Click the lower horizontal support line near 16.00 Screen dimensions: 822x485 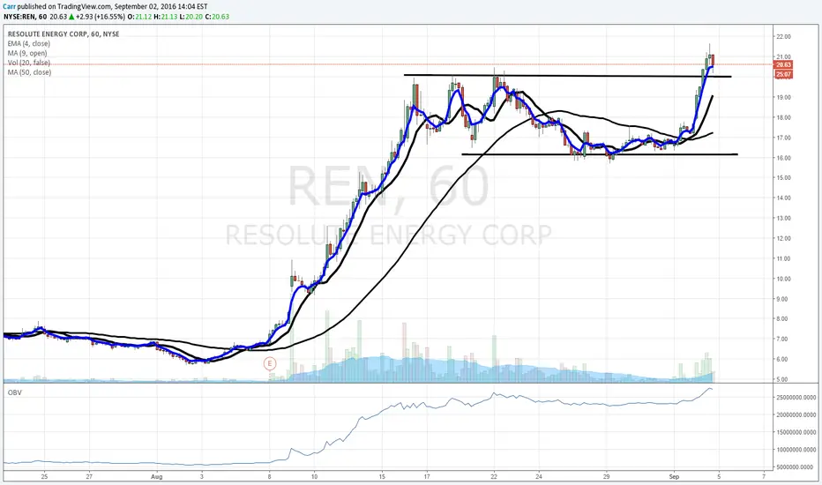[x=599, y=154]
